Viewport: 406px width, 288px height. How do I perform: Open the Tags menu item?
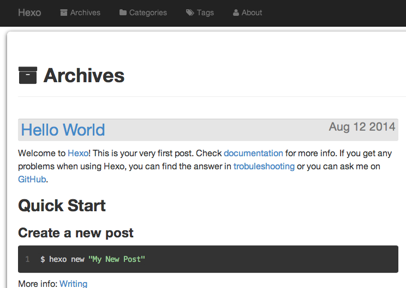coord(205,13)
